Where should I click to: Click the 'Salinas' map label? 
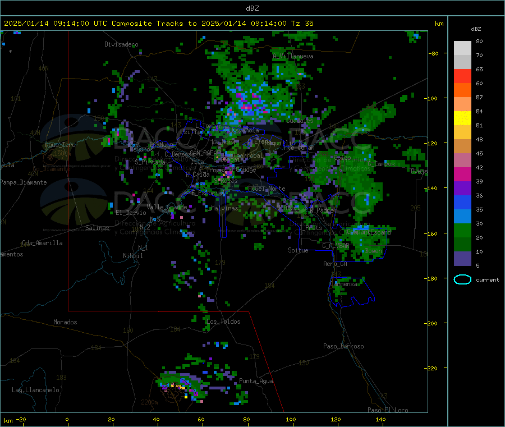(x=97, y=228)
